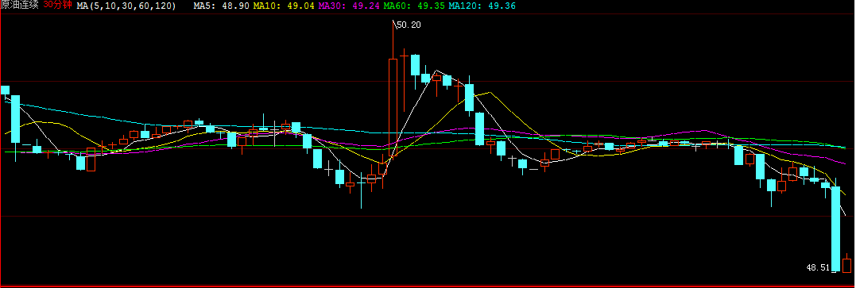
Task: Click the MA30: 49.24 value
Action: [x=348, y=6]
